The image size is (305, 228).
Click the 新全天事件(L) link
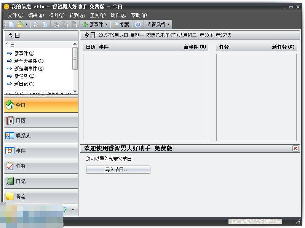coord(29,61)
